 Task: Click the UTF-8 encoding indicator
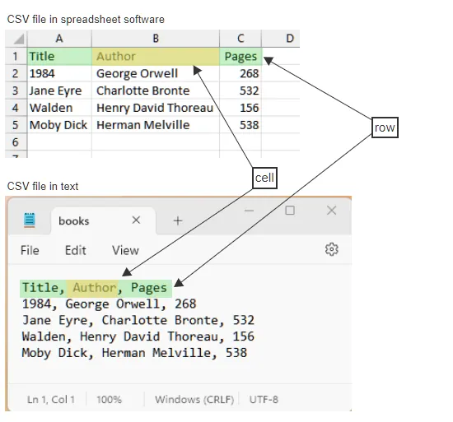pyautogui.click(x=264, y=400)
